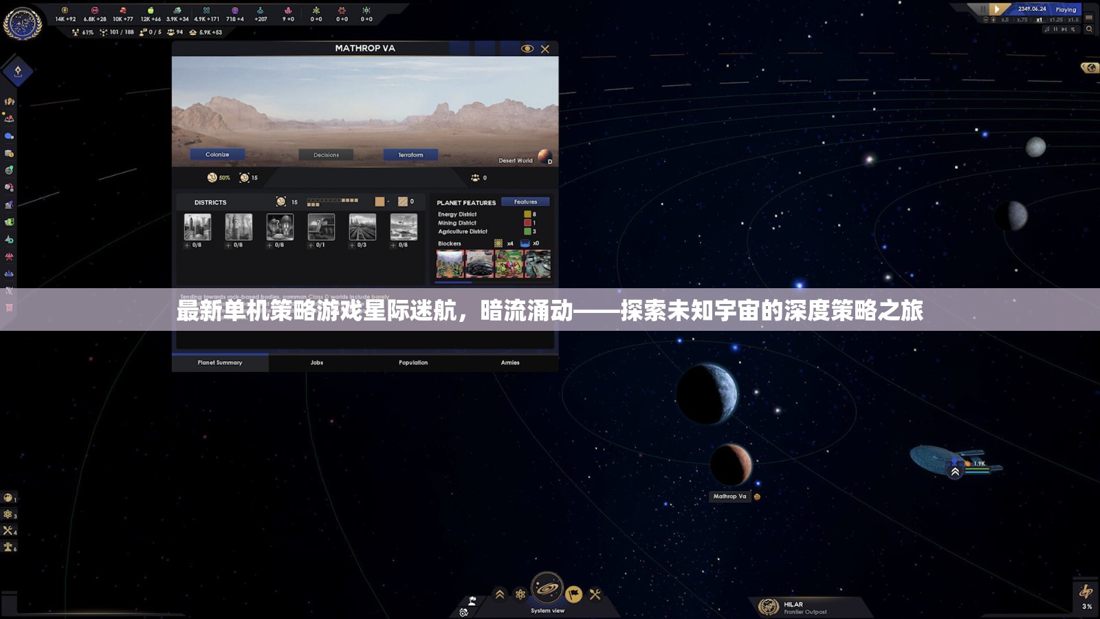Click the red Mining District swatch

(527, 223)
